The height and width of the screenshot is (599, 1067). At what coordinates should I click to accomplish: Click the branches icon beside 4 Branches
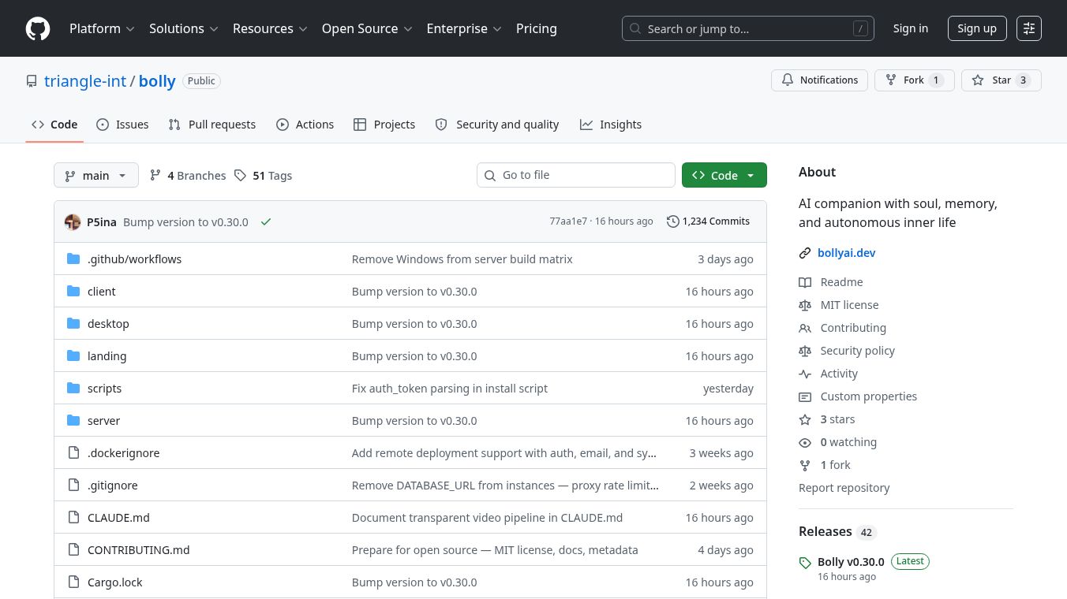155,176
